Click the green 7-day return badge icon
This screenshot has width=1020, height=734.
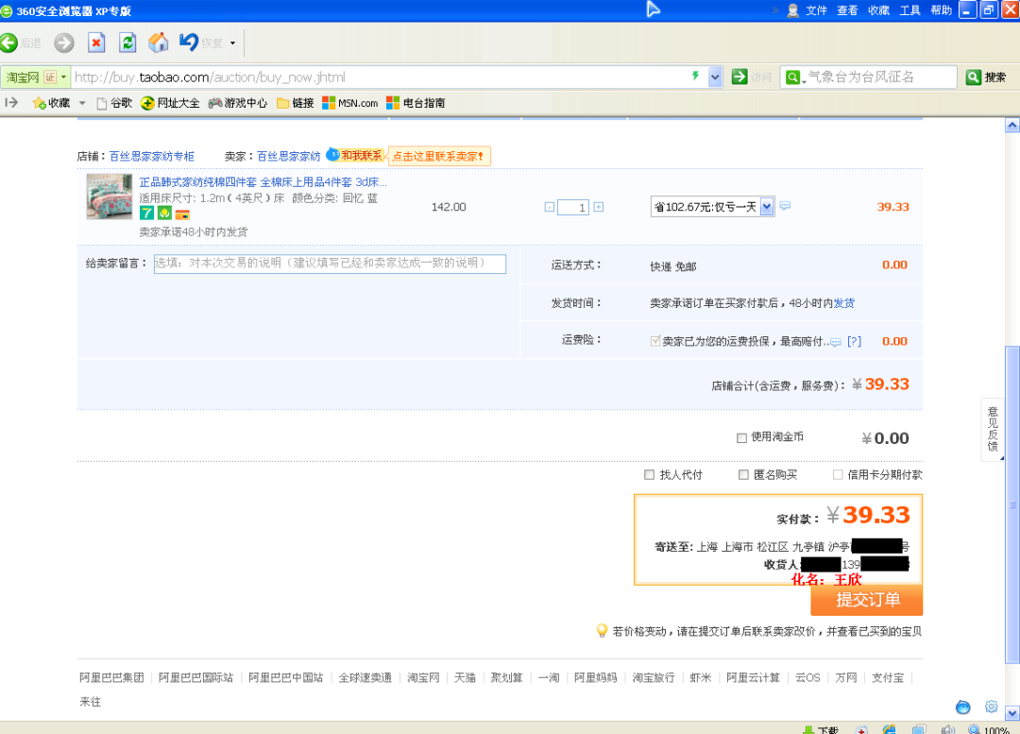[x=147, y=213]
